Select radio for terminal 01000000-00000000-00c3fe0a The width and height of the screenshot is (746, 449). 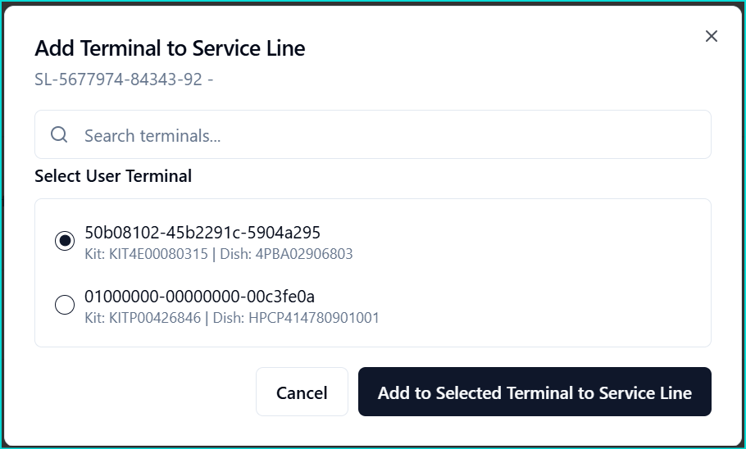click(x=65, y=305)
